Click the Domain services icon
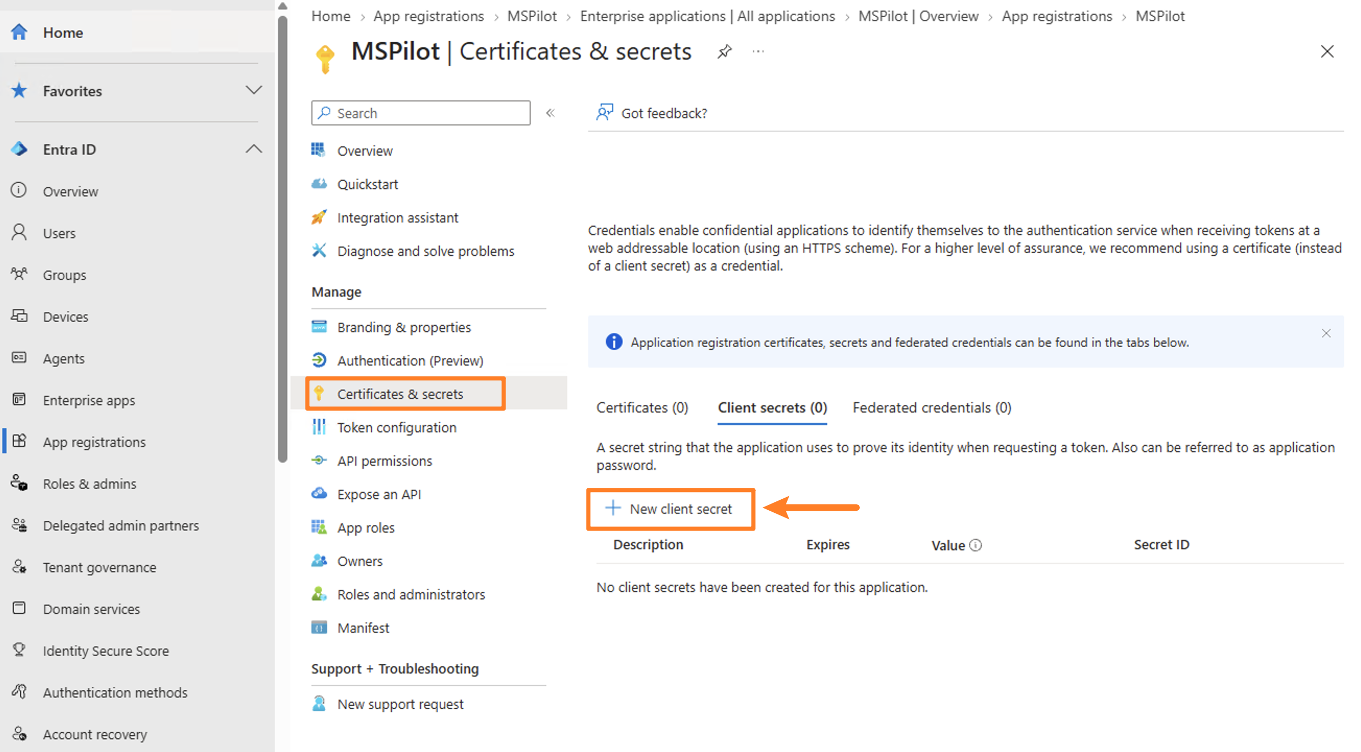 coord(19,608)
